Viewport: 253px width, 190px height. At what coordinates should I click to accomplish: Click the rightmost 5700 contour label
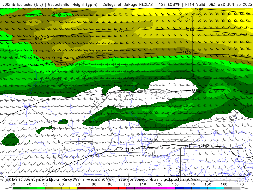pos(199,9)
